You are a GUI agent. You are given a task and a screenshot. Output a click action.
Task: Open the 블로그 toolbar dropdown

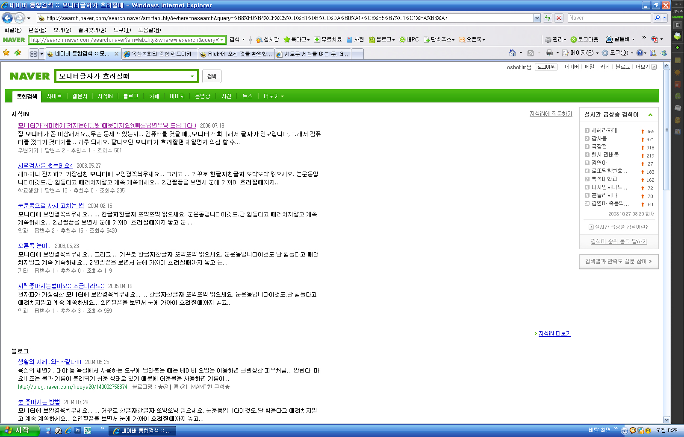[x=382, y=40]
